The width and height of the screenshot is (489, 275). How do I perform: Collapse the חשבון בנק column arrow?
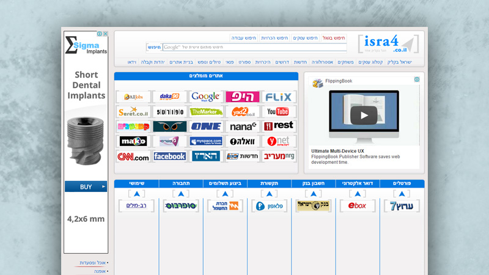pyautogui.click(x=314, y=194)
